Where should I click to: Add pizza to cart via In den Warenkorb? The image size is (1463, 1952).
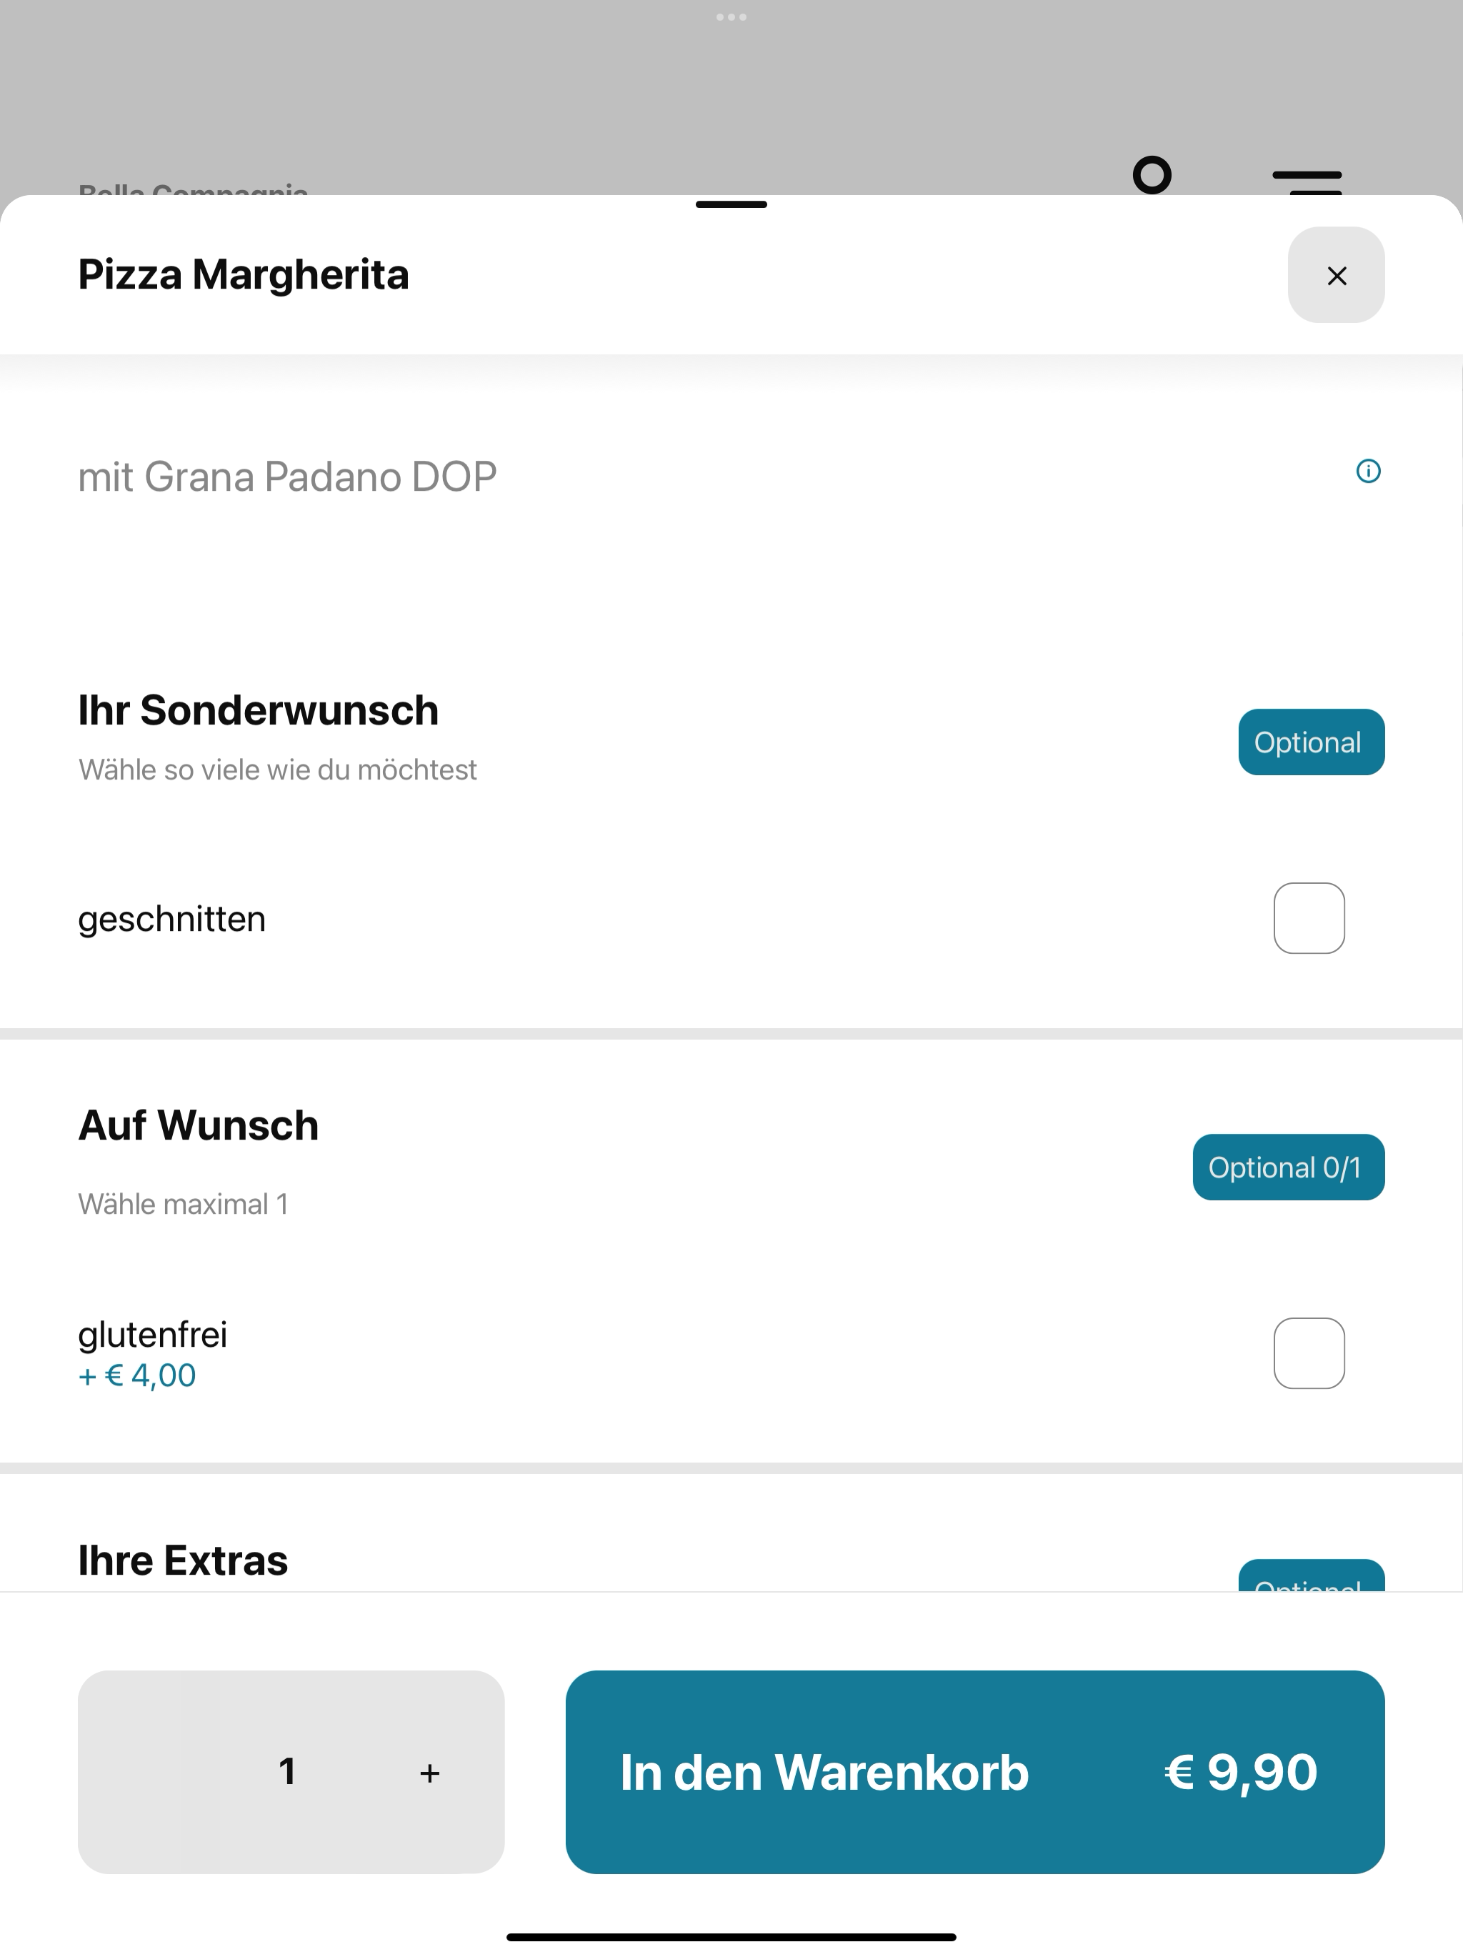pyautogui.click(x=975, y=1772)
